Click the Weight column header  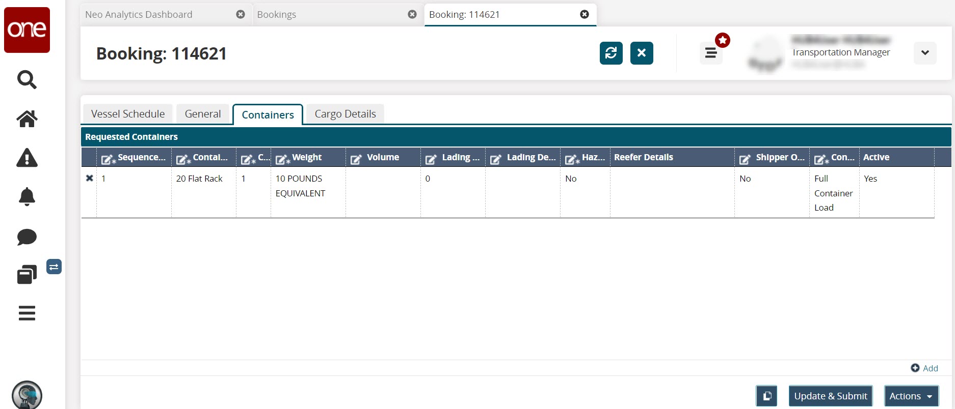click(x=308, y=158)
